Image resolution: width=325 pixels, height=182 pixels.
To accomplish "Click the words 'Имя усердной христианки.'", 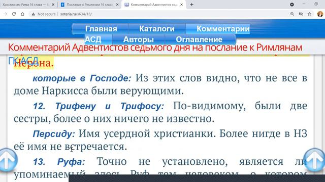I will click(147, 133).
